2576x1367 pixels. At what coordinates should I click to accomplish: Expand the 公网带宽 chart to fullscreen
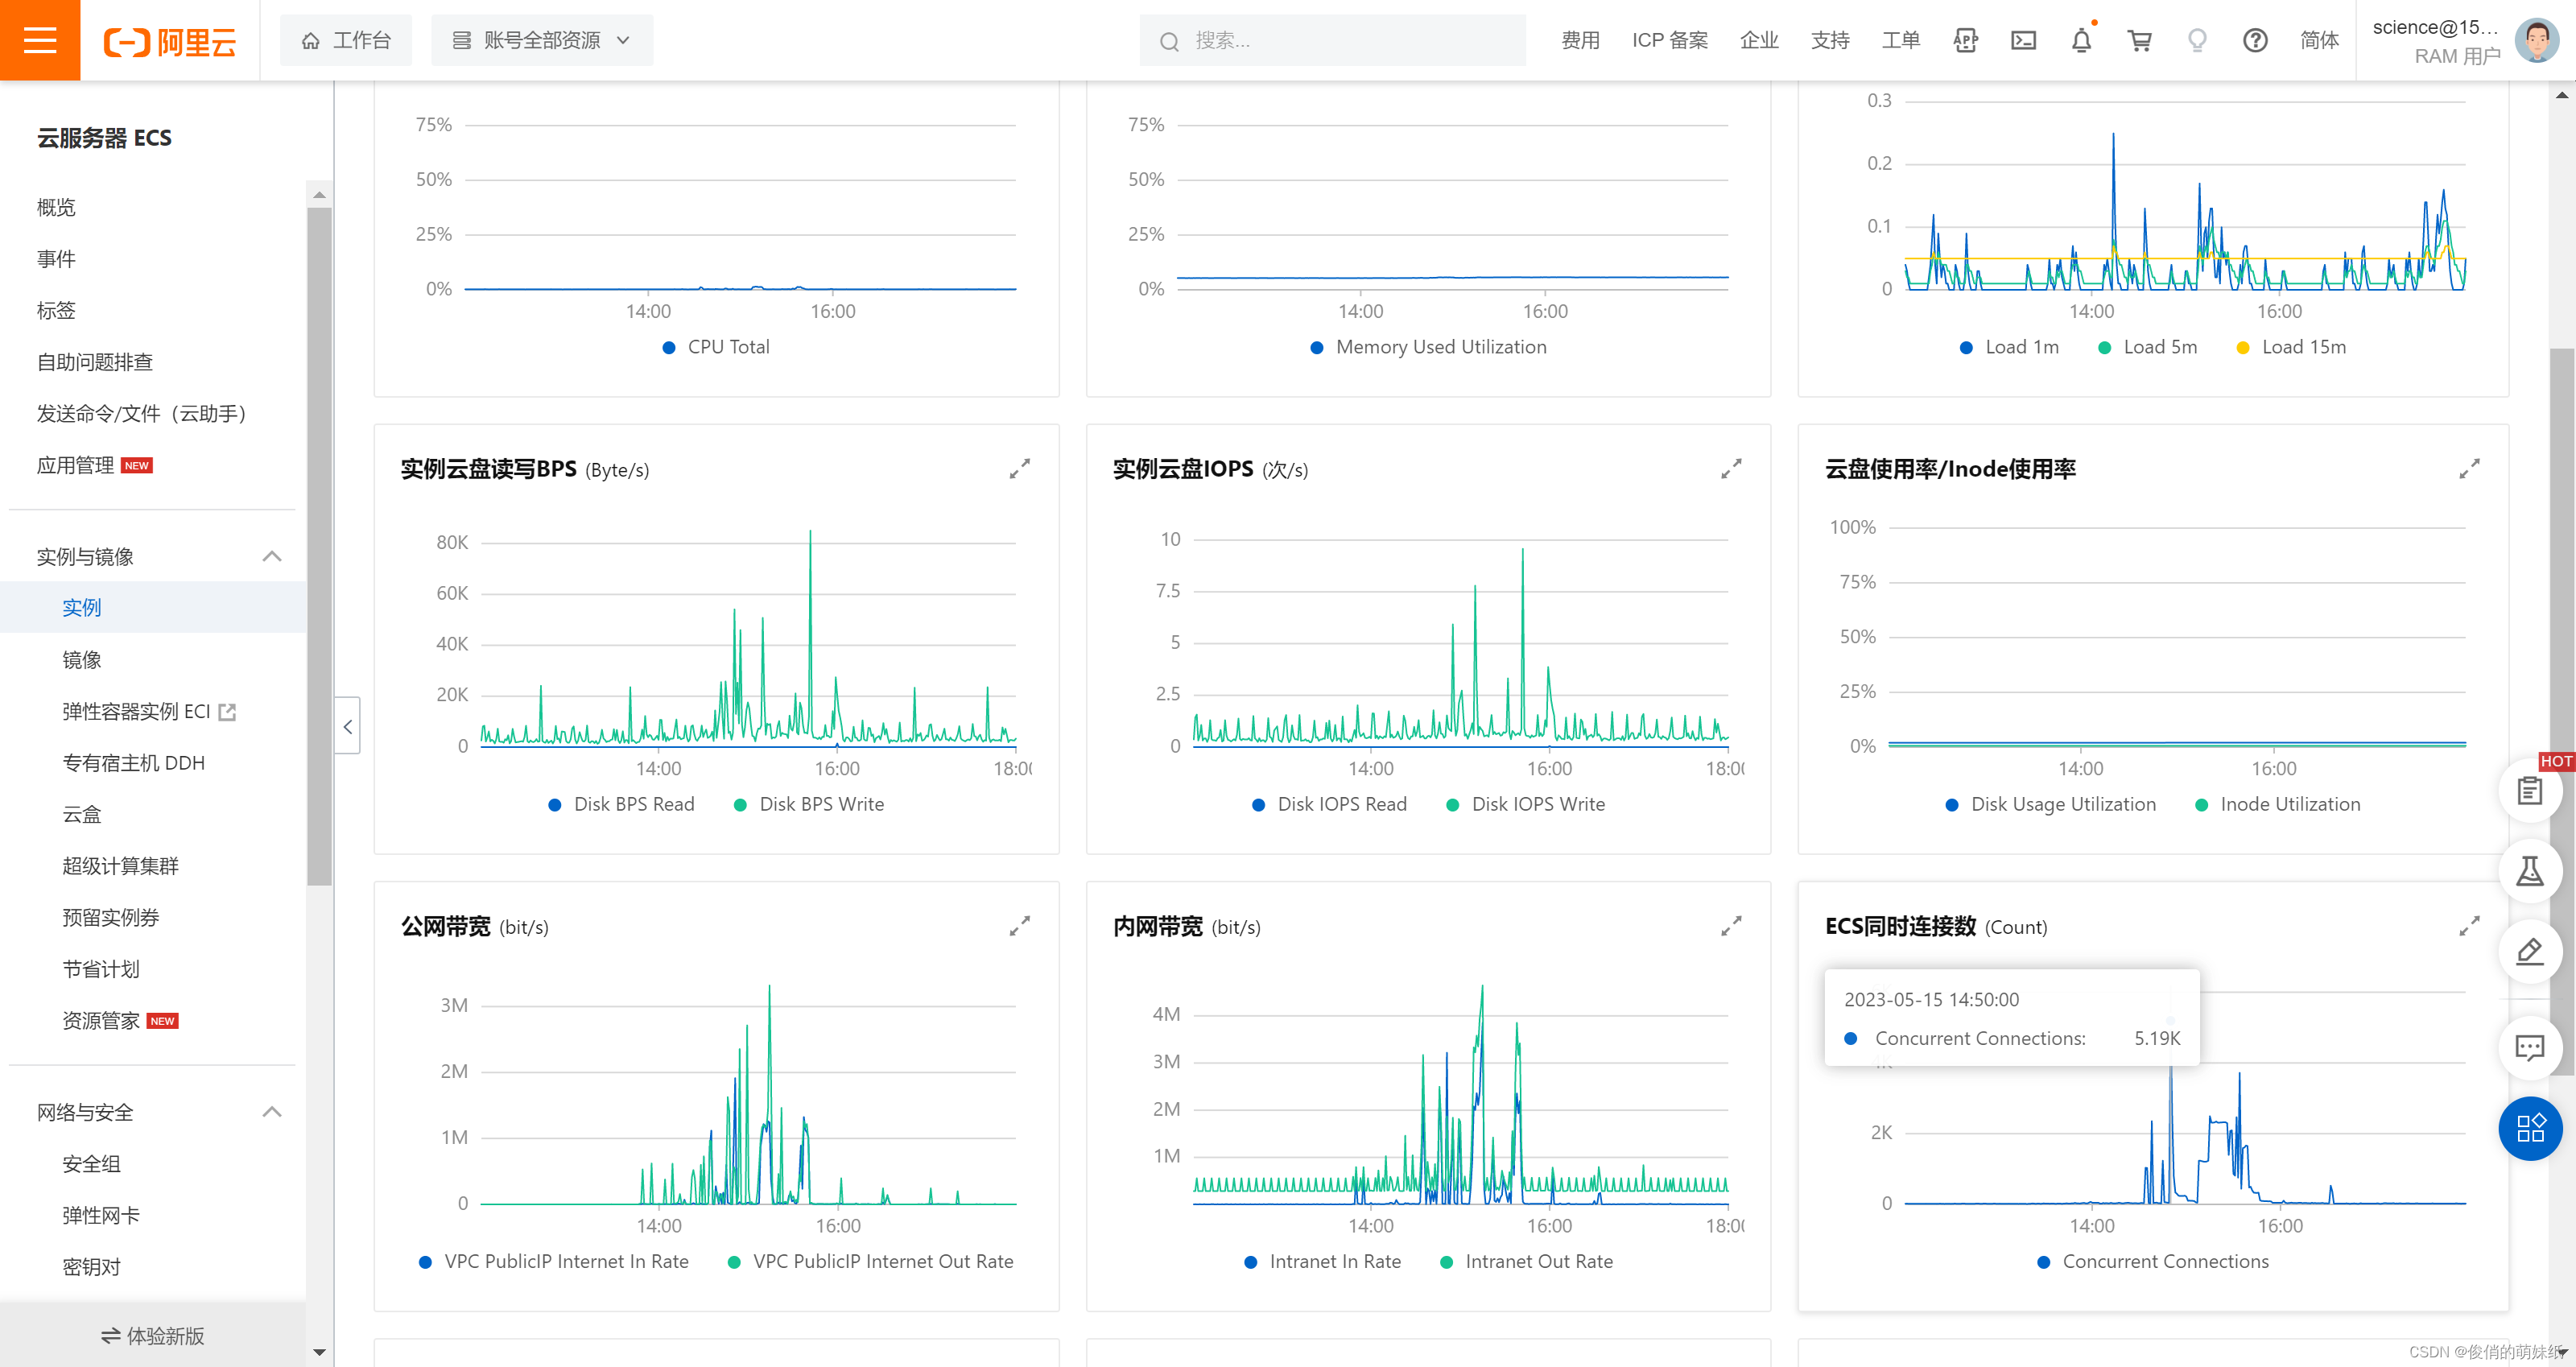point(1019,926)
